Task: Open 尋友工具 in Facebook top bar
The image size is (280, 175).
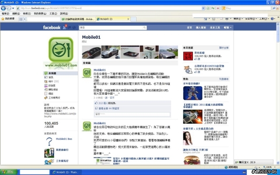Action: click(215, 28)
